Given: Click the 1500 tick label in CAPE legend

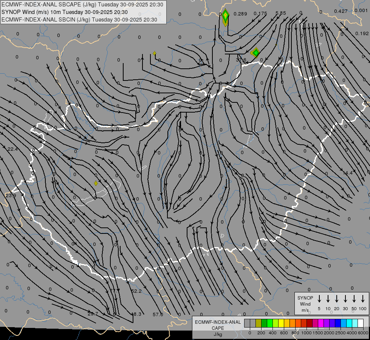Looking at the screenshot, I should tap(317, 333).
